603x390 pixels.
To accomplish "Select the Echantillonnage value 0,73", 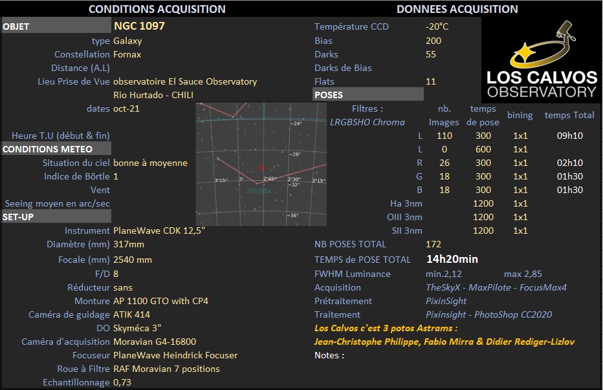I will (122, 382).
